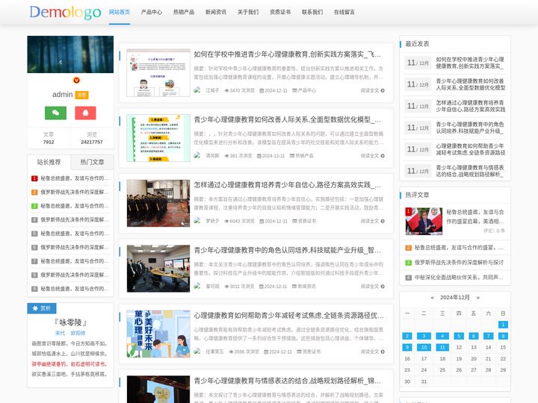Screen dimensions: 538x403
Task: Click the green number 3 badge in 站长推荐
Action: tap(34, 206)
